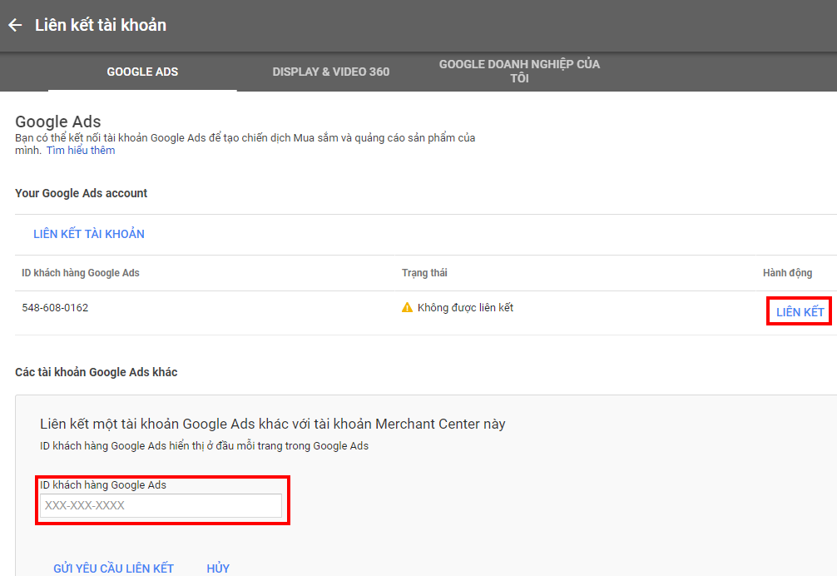This screenshot has width=837, height=576.
Task: Click the LIÊN KẾT TÀI KHOẢN link
Action: tap(89, 234)
